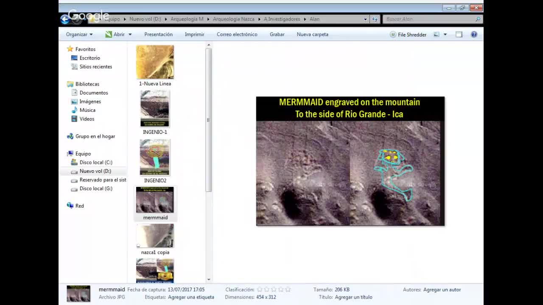Select the nazca1 copia thumbnail

[x=155, y=236]
